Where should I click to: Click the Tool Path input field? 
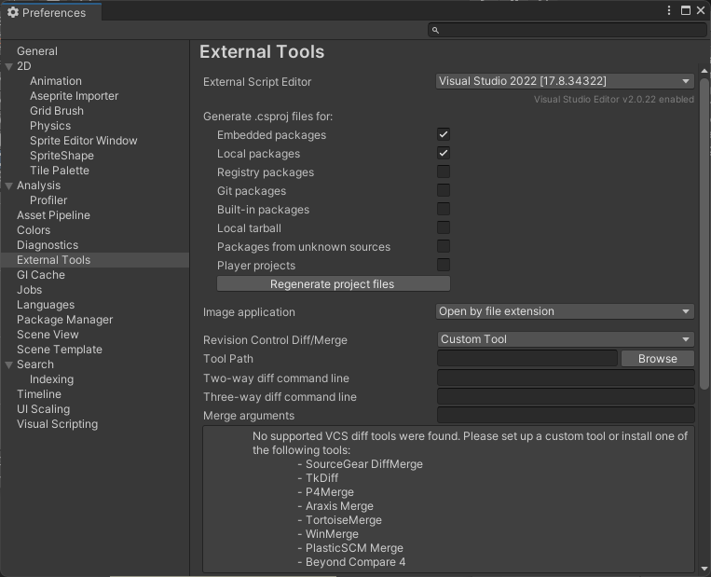[527, 358]
